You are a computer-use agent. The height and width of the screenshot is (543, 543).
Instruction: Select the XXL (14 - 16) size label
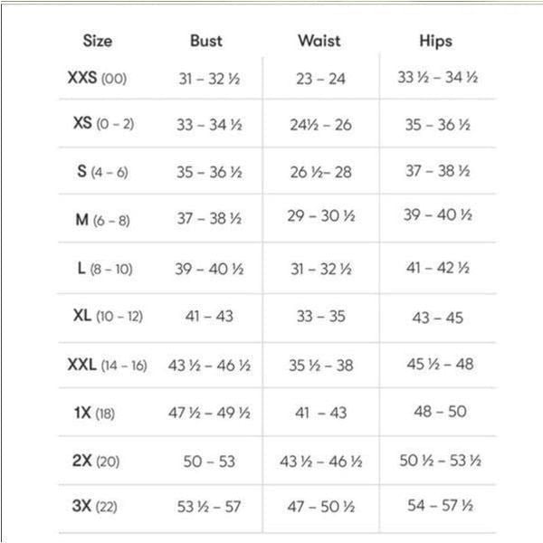pos(107,365)
